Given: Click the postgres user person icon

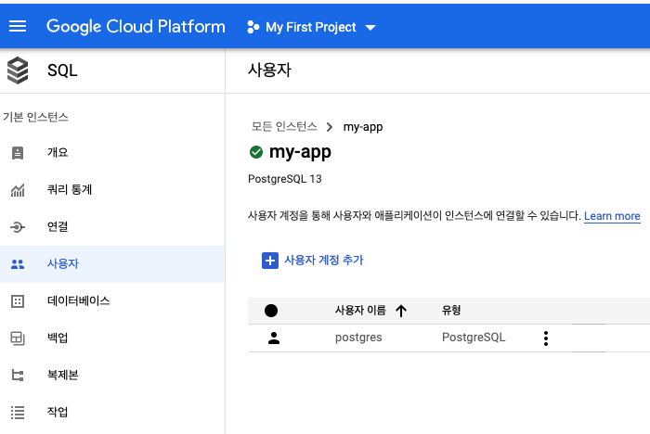Looking at the screenshot, I should [273, 338].
